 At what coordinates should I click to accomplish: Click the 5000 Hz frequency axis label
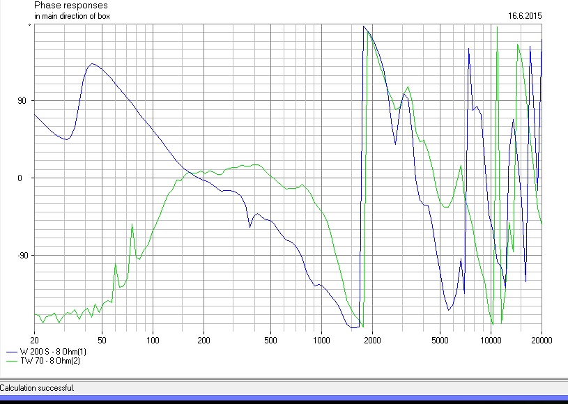pos(440,341)
